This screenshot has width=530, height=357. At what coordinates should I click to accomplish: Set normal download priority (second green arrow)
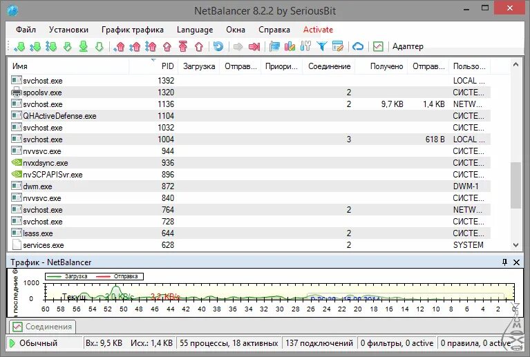point(35,46)
